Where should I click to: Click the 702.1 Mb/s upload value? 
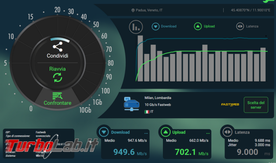(x=192, y=152)
